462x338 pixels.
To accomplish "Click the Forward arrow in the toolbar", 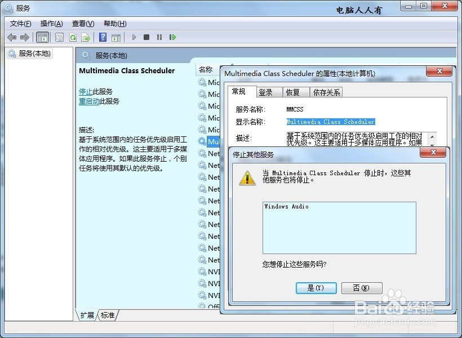I will pos(24,37).
